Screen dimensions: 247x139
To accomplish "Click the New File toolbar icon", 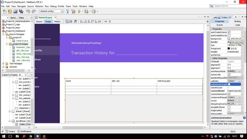I will (x=5, y=11).
